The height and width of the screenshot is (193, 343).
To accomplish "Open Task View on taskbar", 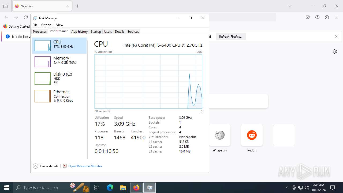I will [96, 188].
